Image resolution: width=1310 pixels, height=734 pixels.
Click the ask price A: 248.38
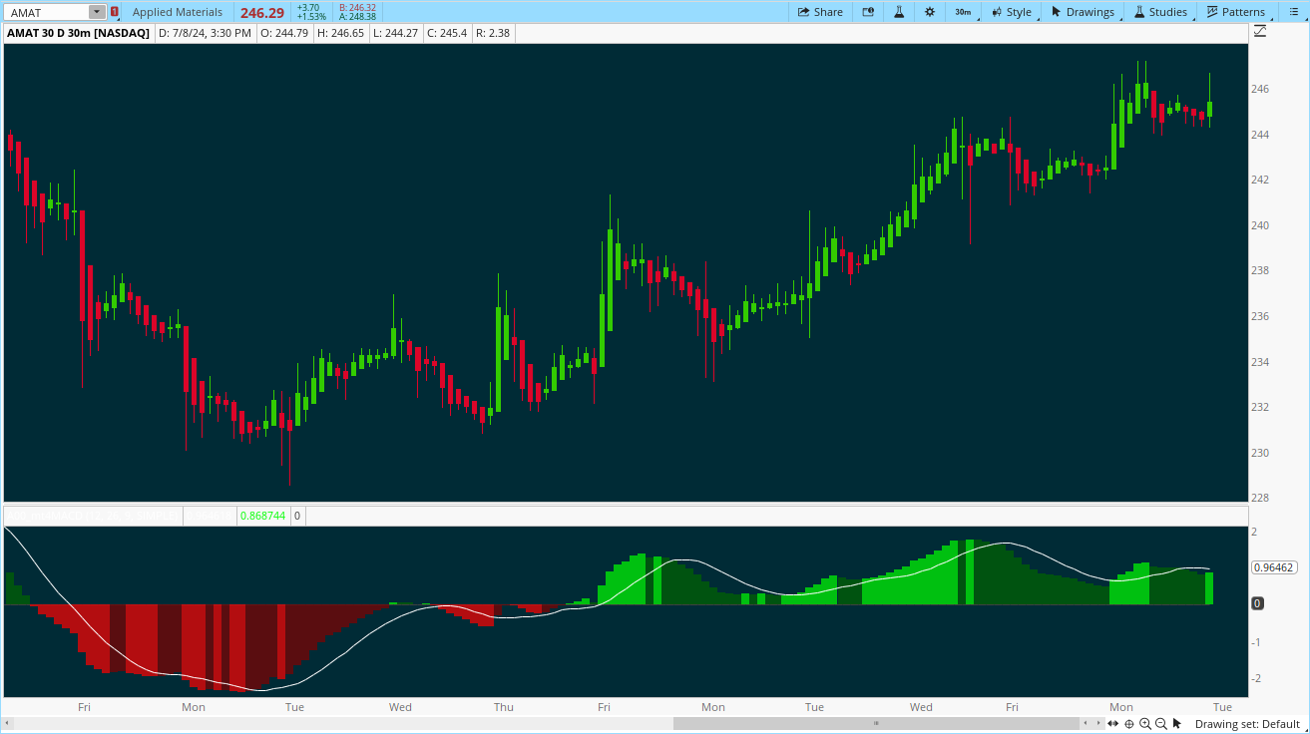pos(357,17)
